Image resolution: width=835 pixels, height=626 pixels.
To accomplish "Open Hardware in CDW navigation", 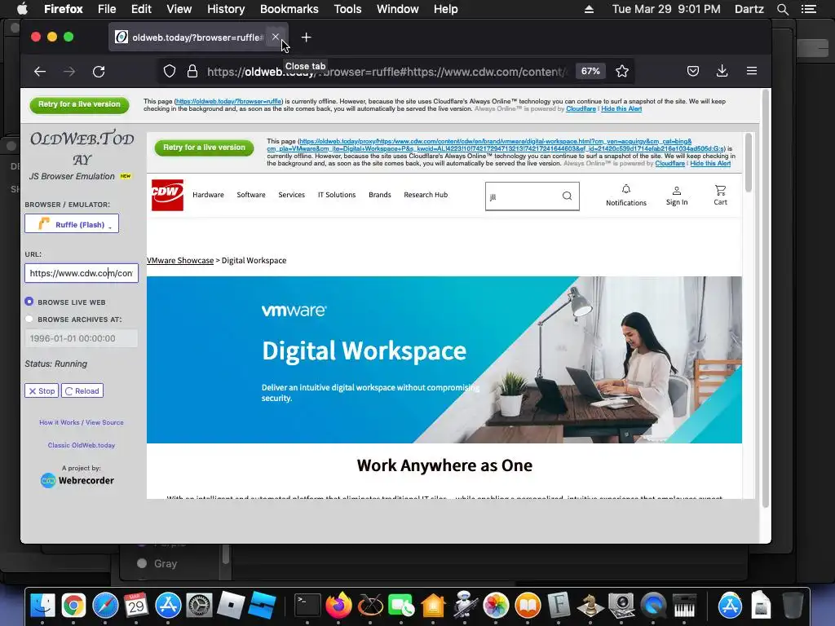I will tap(208, 195).
